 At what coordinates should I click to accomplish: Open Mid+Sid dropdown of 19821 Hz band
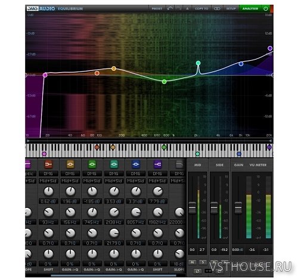point(157,181)
